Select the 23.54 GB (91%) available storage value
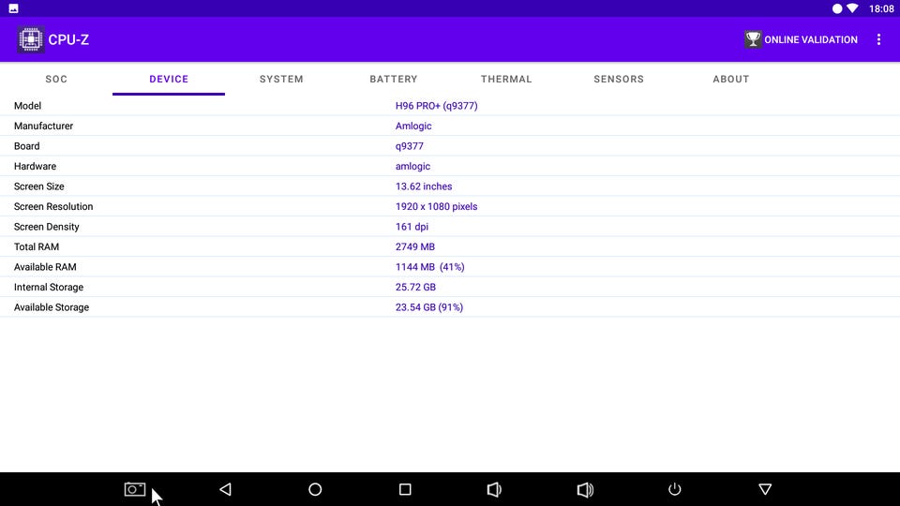Screen dimensions: 900x506 [x=429, y=307]
